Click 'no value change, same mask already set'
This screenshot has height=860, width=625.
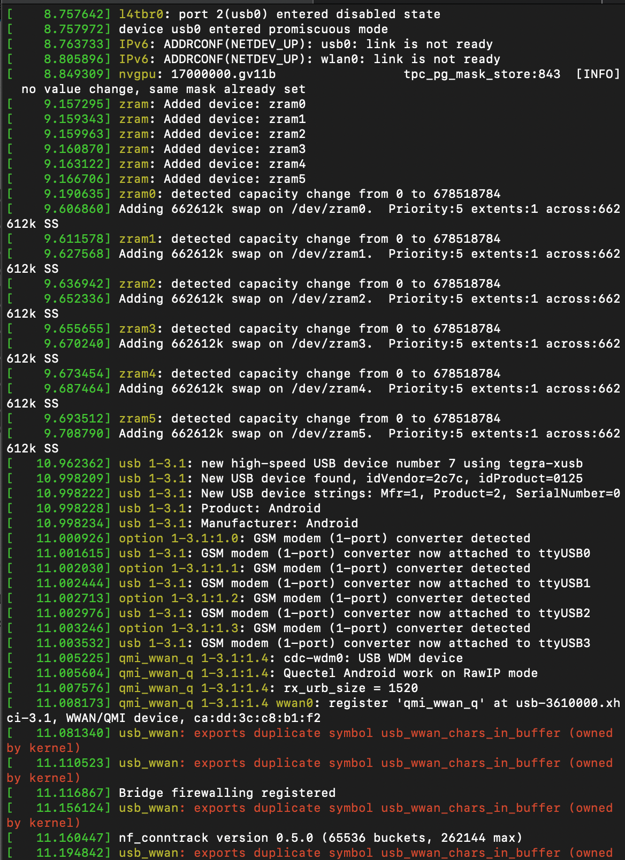click(163, 89)
